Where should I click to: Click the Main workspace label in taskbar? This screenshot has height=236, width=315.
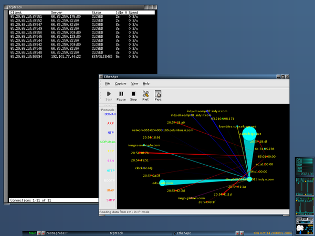click(x=33, y=233)
